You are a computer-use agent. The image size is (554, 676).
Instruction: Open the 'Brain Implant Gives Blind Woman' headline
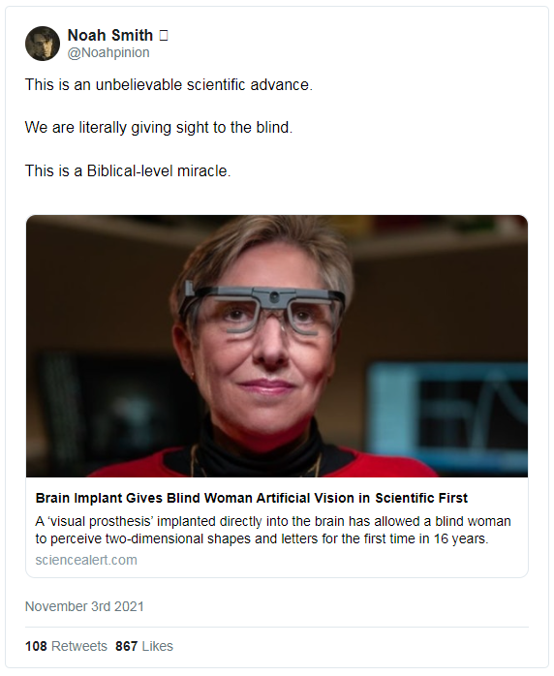pyautogui.click(x=252, y=498)
